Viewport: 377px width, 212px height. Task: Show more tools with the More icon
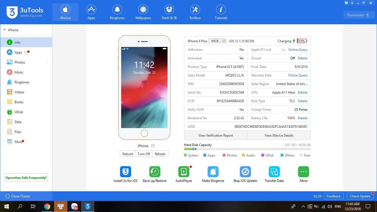[303, 172]
